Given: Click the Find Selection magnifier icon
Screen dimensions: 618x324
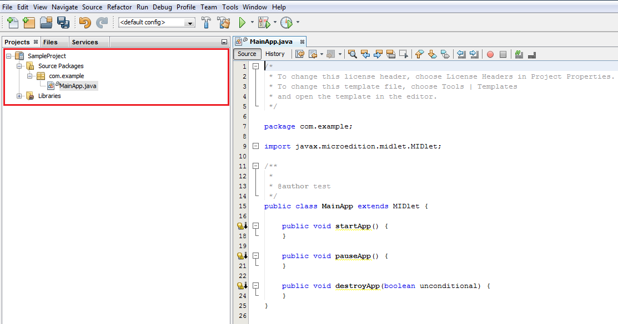Looking at the screenshot, I should tap(353, 54).
